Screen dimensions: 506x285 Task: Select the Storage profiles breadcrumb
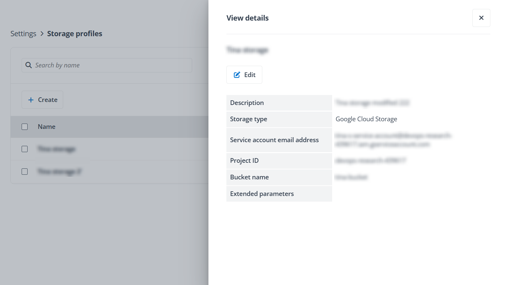74,34
